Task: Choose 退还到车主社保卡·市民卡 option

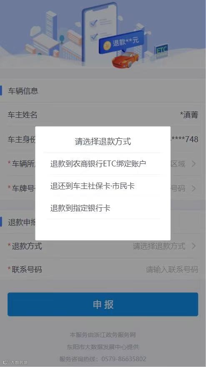Action: 92,186
